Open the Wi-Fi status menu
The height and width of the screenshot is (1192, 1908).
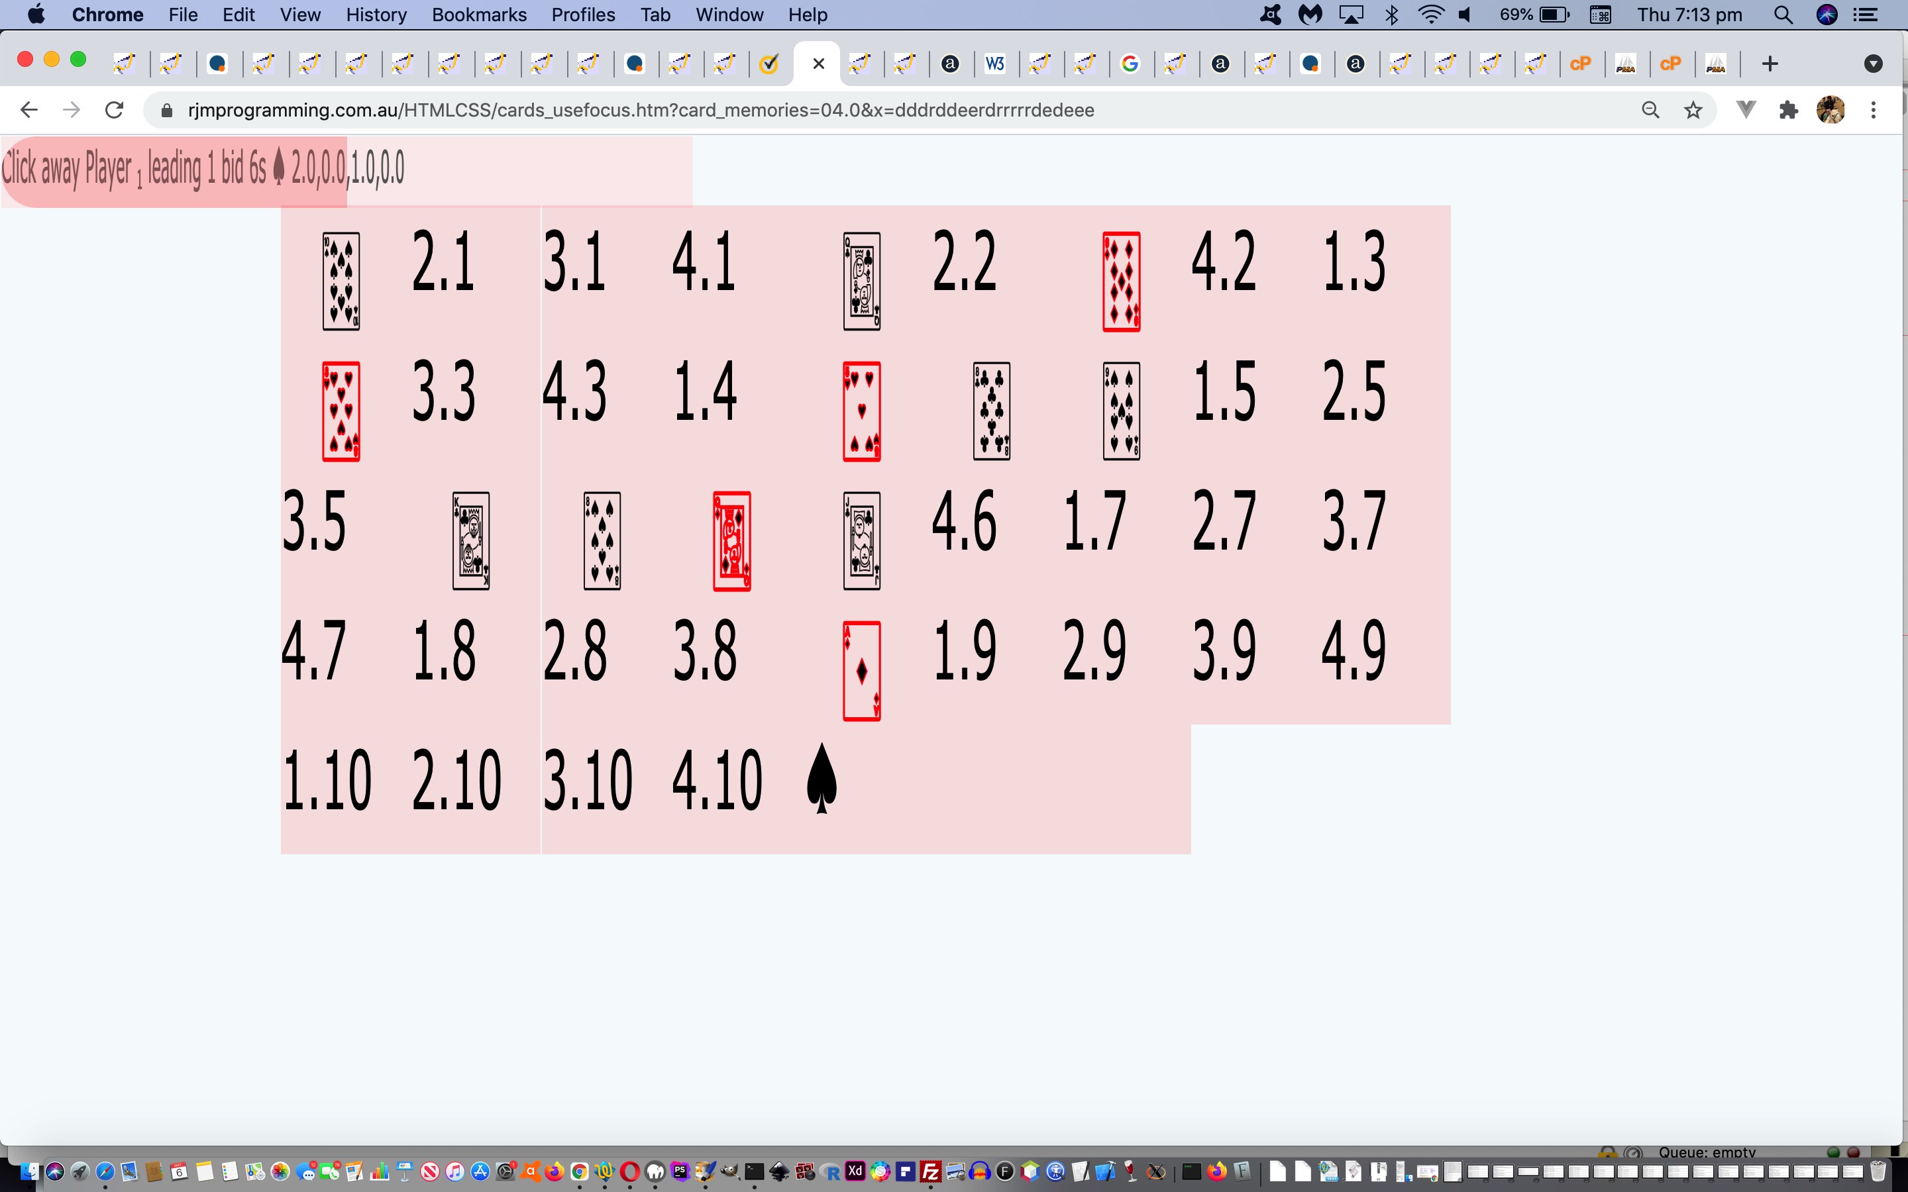point(1430,15)
